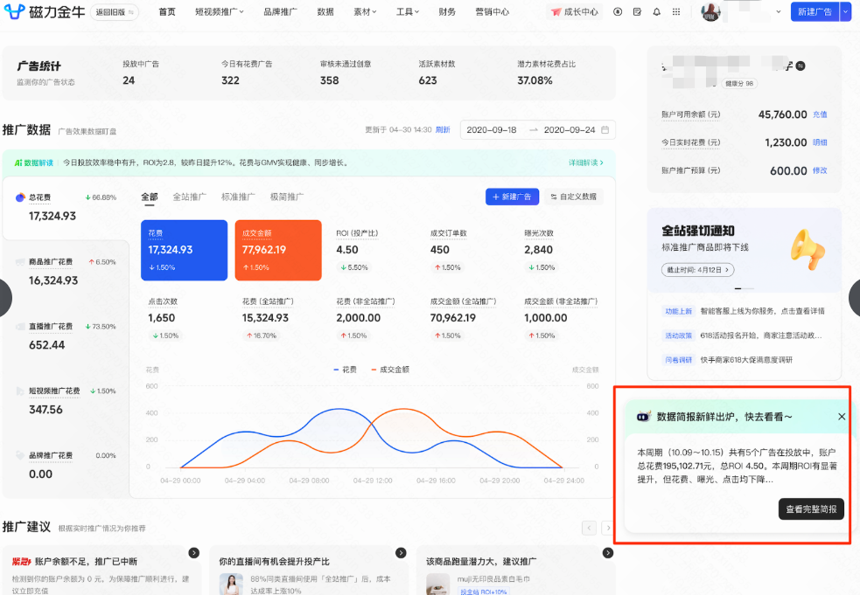Select 商品推广花费 item
Viewport: 860px width, 595px height.
[x=66, y=273]
